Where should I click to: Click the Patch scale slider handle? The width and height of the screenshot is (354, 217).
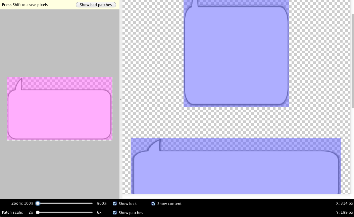point(38,213)
